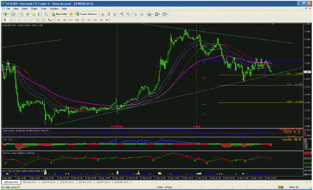313x190 pixels.
Task: Zoom out of the chart
Action: pos(128,14)
